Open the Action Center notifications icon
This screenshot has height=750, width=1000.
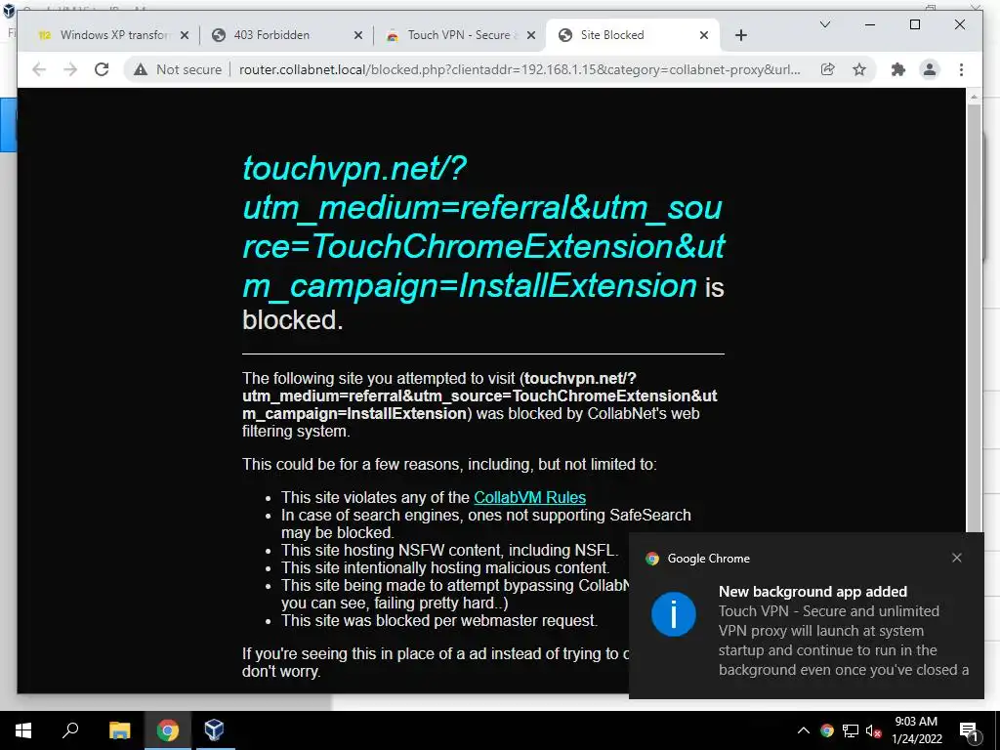click(969, 730)
